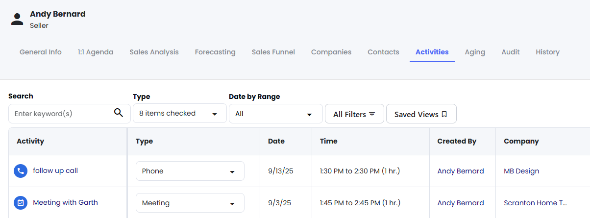Click the calendar icon beside Meeting with Garth

[20, 203]
